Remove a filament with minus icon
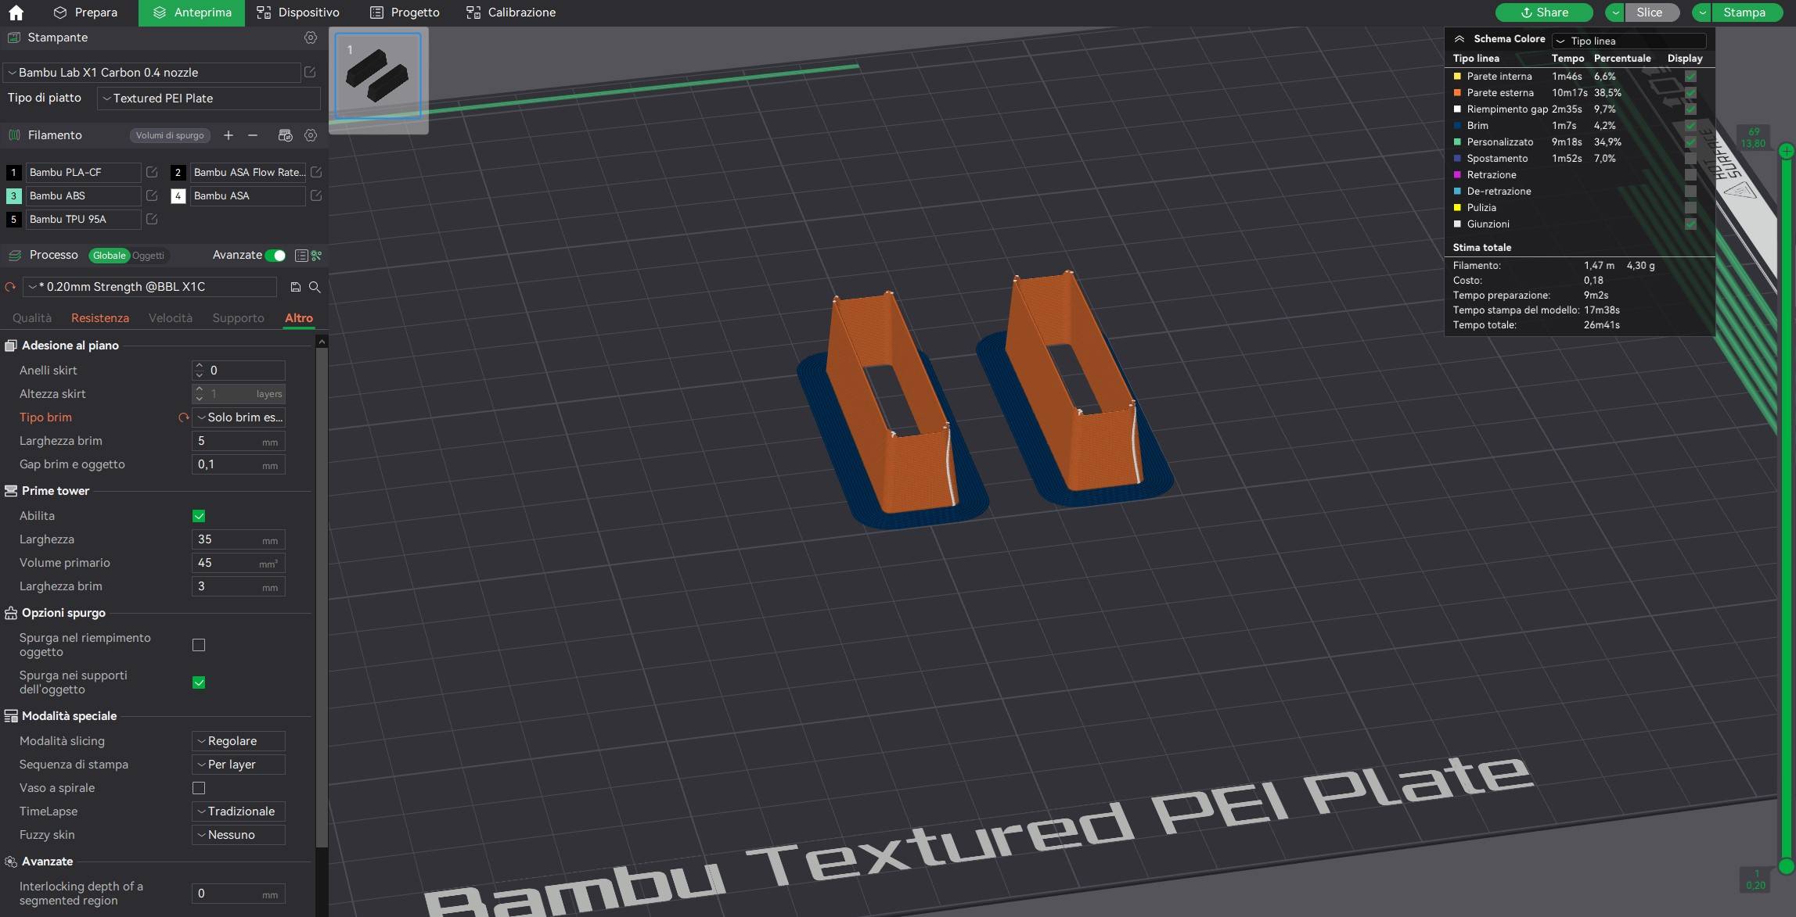1796x917 pixels. click(x=253, y=135)
